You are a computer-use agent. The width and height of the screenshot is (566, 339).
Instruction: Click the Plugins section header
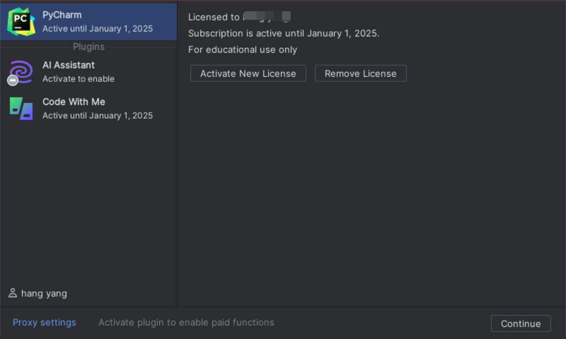point(89,47)
